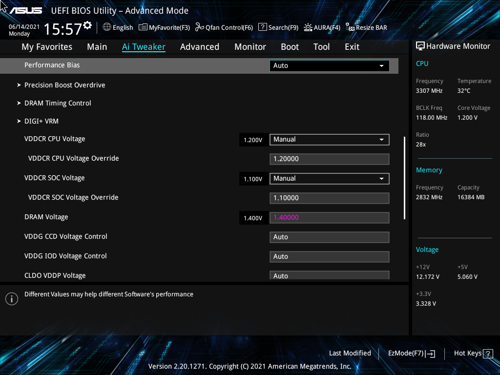
Task: Open Qfan Control fan icon
Action: [200, 27]
